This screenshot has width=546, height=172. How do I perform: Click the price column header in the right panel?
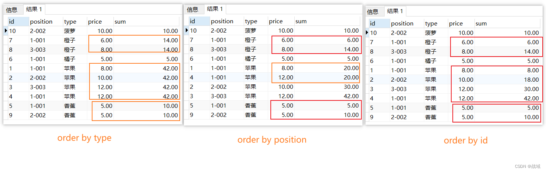coord(461,24)
